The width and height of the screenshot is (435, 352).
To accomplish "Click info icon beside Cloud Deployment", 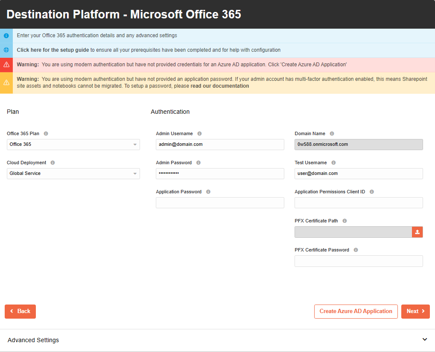I will coord(53,163).
